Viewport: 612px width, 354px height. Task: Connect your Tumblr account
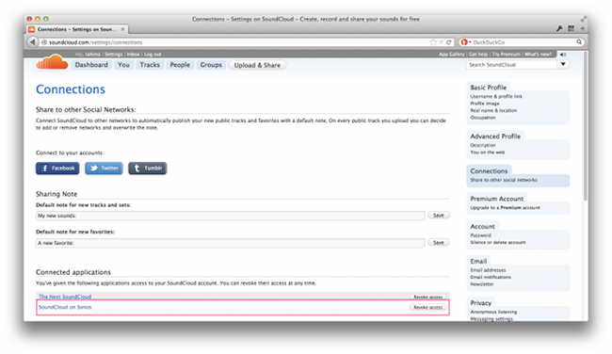(148, 169)
